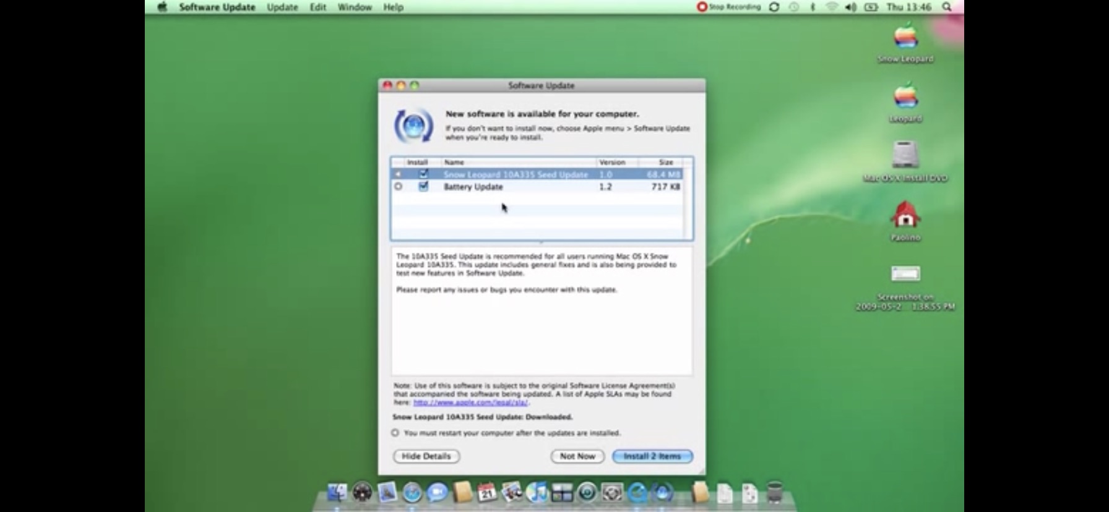Select the Battery Update row name
The image size is (1109, 512).
[x=473, y=187]
